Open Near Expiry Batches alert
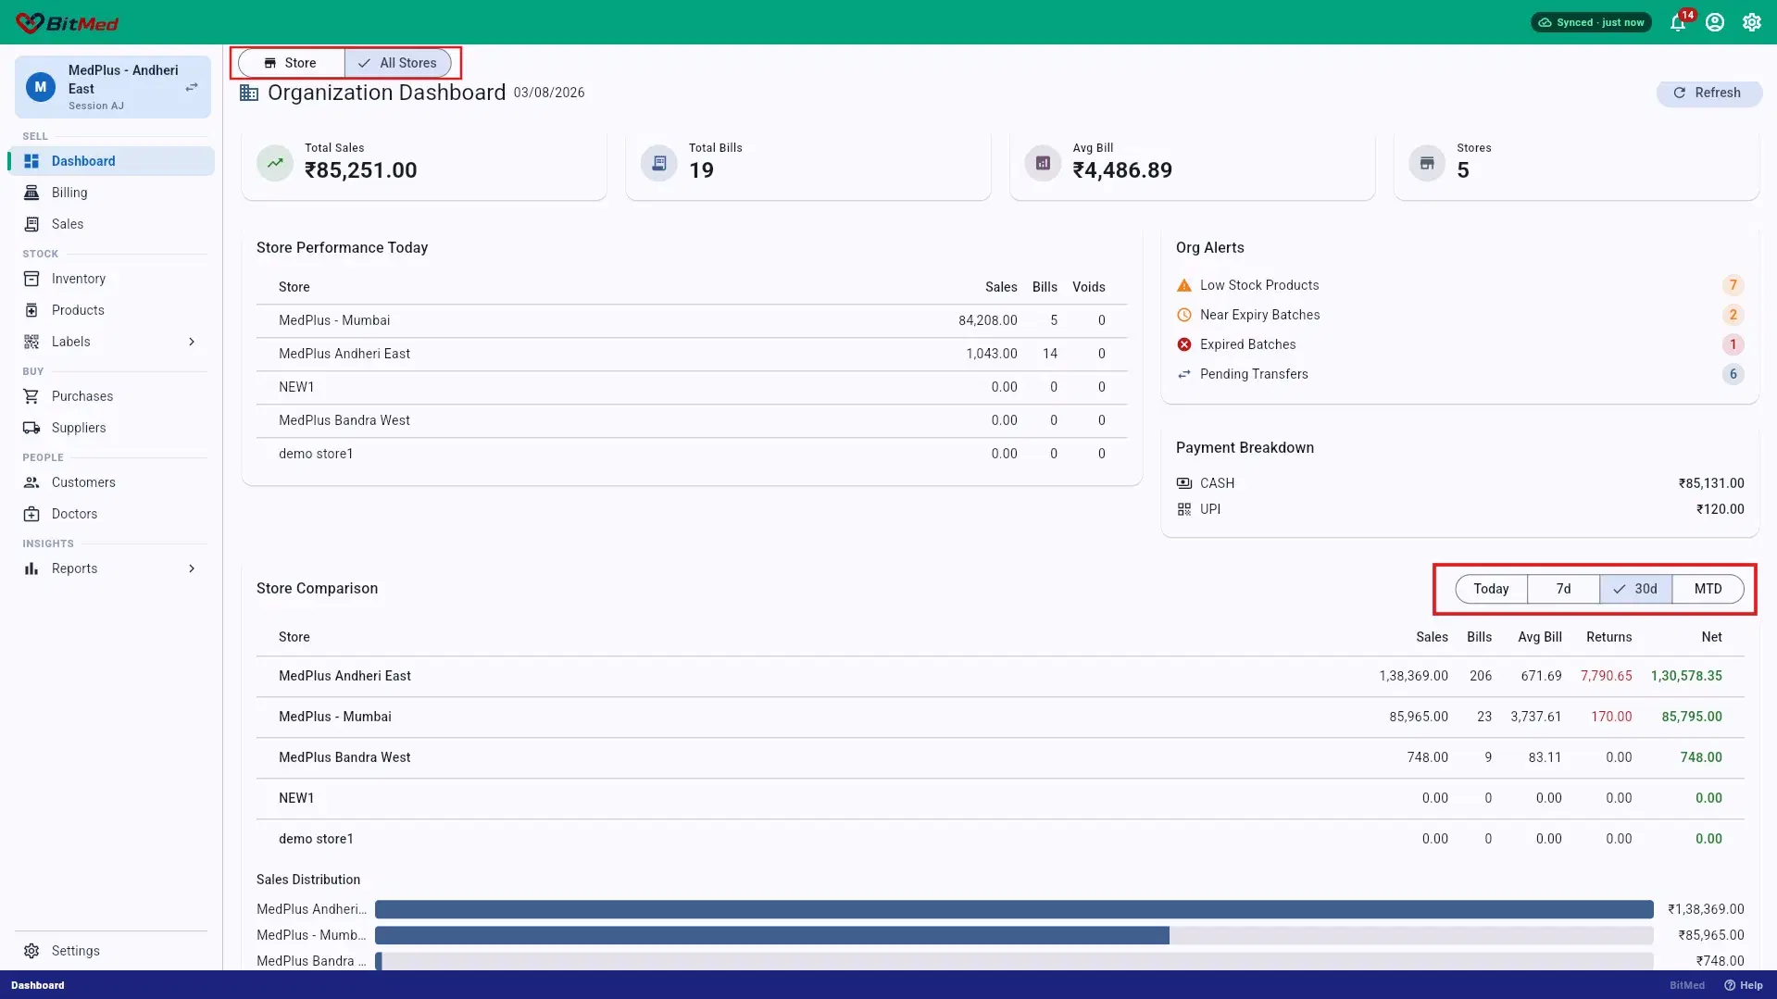This screenshot has width=1777, height=999. pyautogui.click(x=1460, y=315)
